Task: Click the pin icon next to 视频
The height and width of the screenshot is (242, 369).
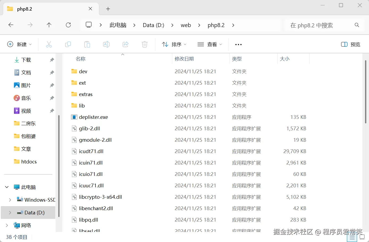Action: click(x=52, y=111)
